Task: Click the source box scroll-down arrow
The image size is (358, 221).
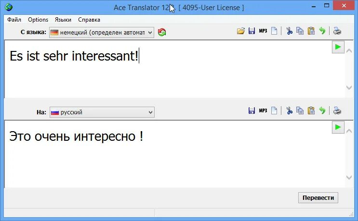Action: click(x=349, y=87)
